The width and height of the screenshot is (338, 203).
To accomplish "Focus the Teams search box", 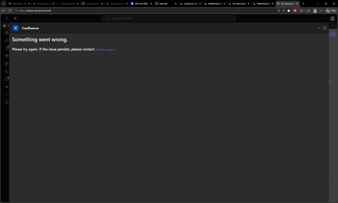I will [169, 18].
